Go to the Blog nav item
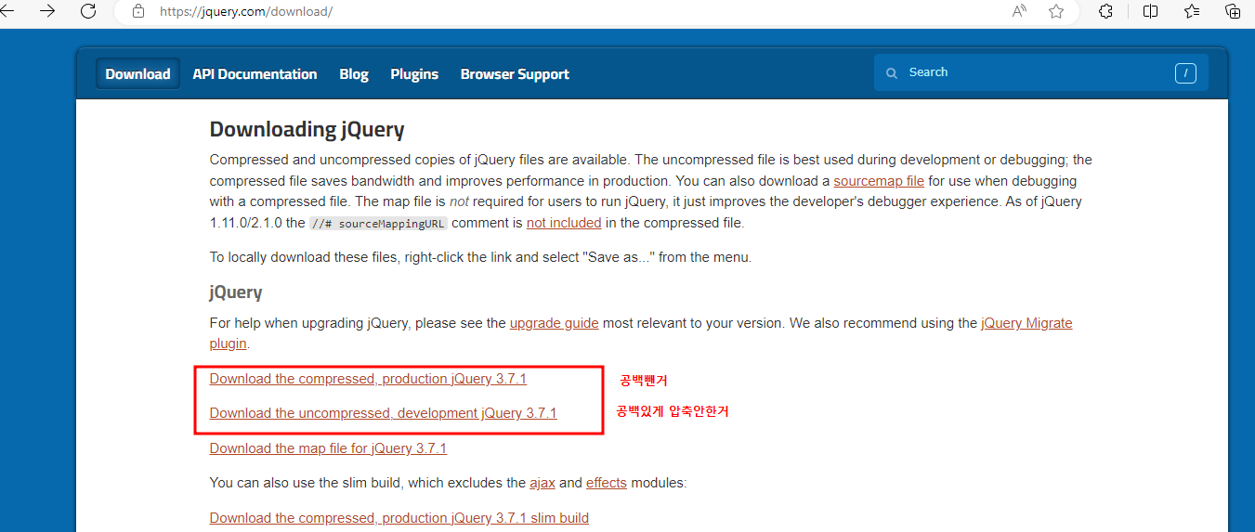This screenshot has width=1255, height=532. (354, 74)
